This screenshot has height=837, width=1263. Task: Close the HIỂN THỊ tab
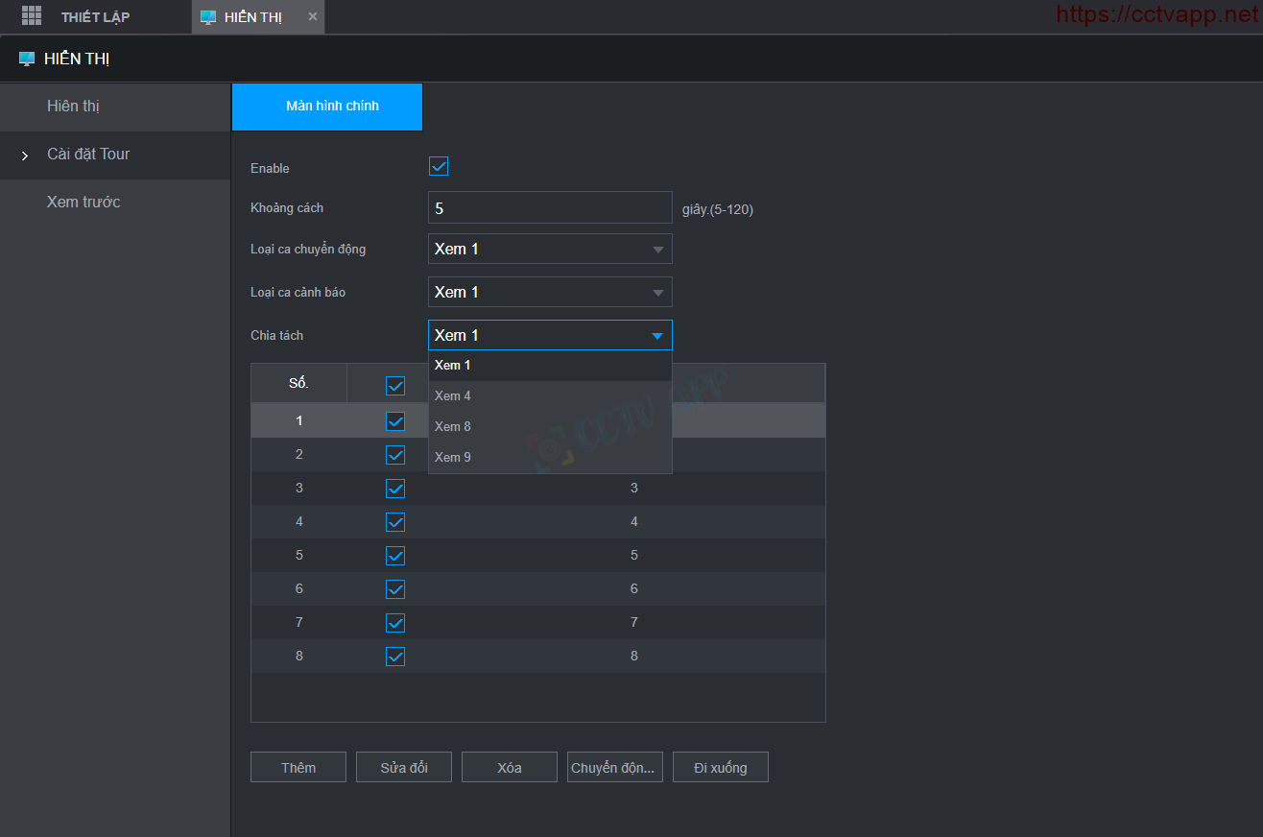pos(313,16)
